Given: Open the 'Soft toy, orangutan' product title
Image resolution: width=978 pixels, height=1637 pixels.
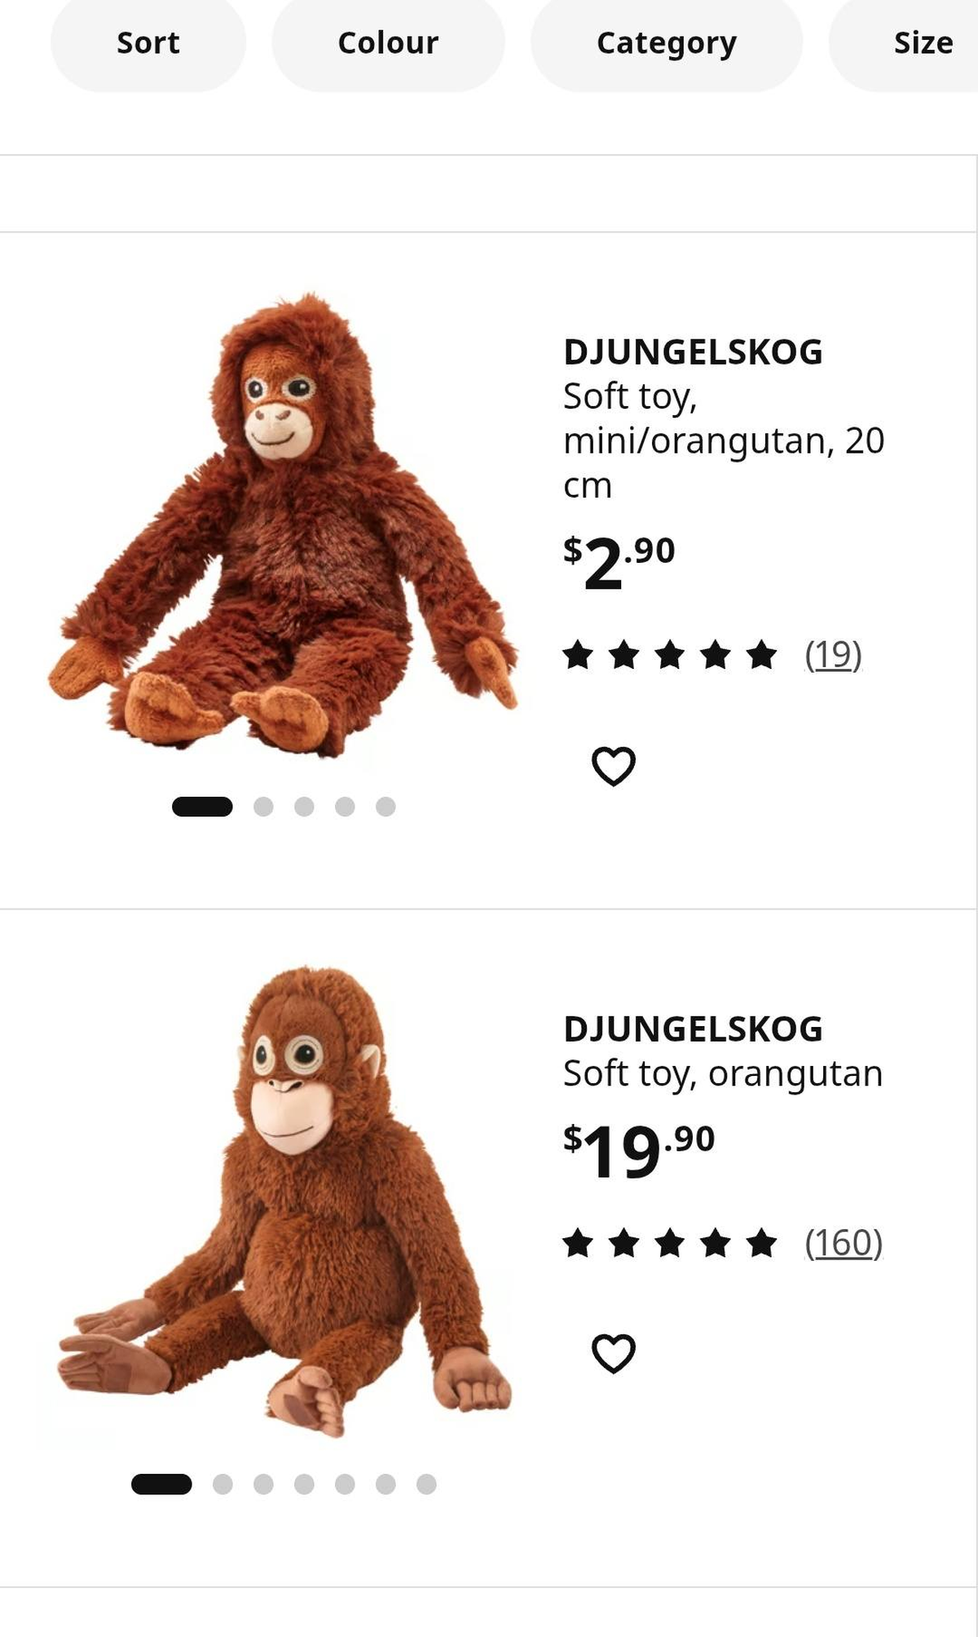Looking at the screenshot, I should (x=723, y=1073).
